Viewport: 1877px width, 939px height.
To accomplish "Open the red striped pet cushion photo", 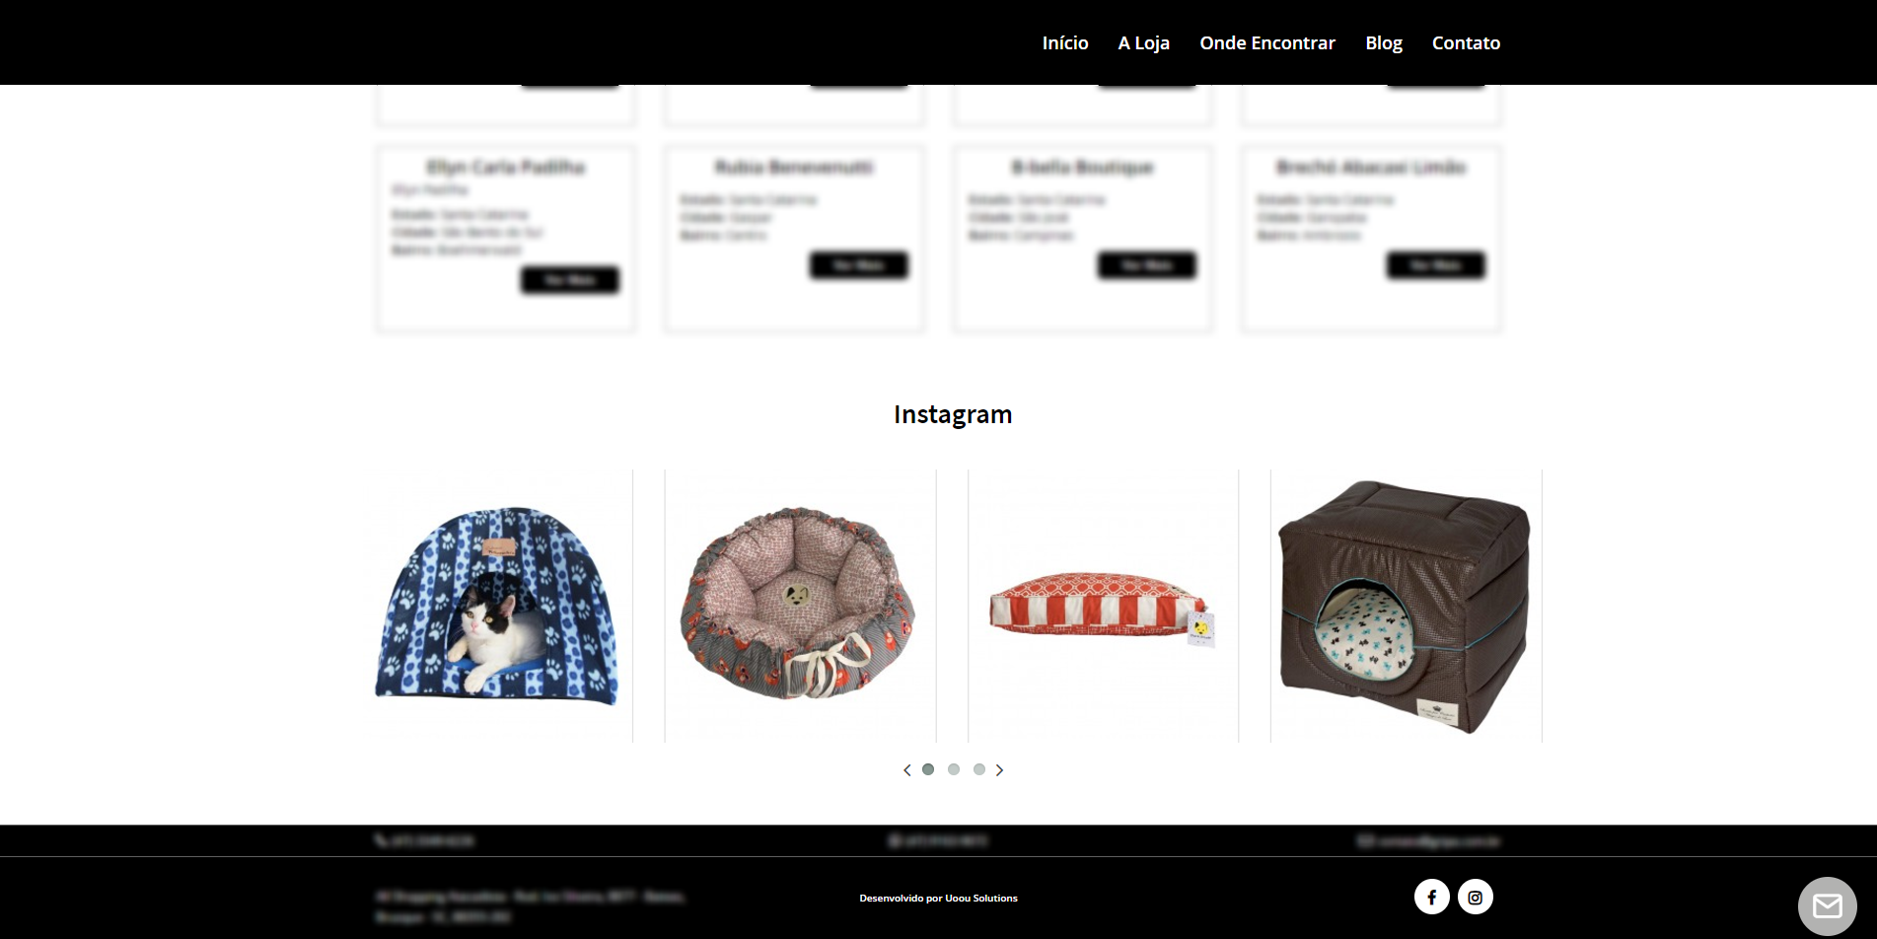I will (x=1103, y=606).
